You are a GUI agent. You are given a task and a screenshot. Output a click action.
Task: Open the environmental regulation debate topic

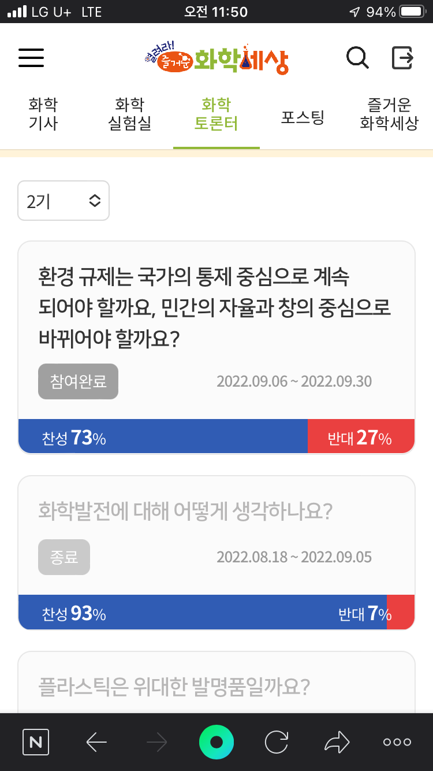coord(215,308)
